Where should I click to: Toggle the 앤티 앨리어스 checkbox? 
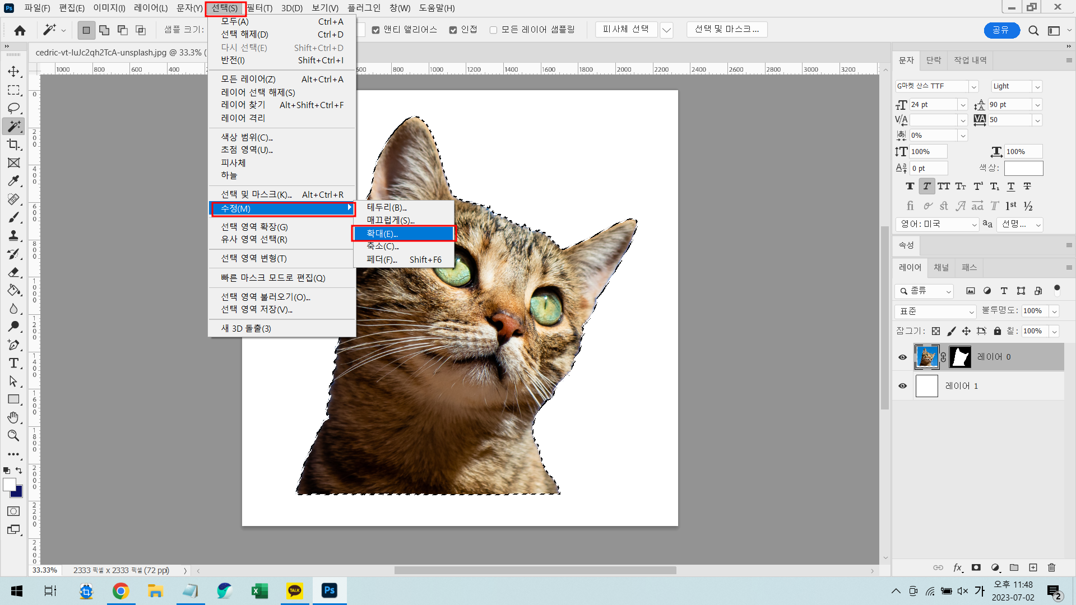[376, 30]
